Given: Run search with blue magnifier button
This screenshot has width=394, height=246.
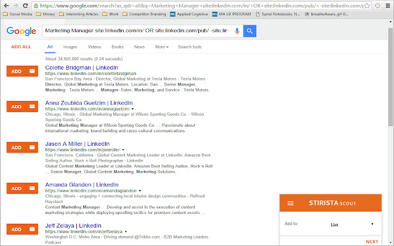Looking at the screenshot, I should 249,31.
